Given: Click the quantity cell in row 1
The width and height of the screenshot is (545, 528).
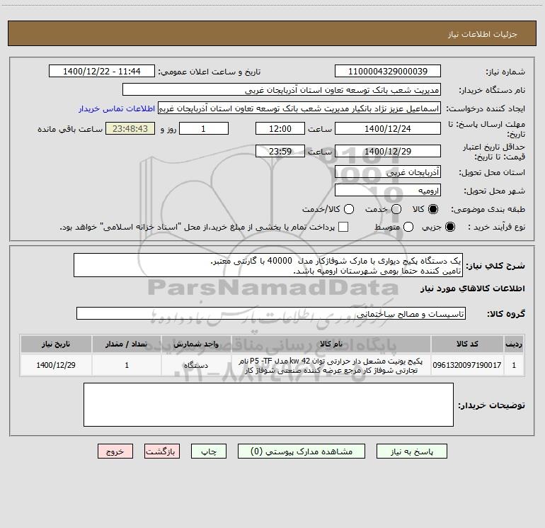Looking at the screenshot, I should pyautogui.click(x=127, y=365).
